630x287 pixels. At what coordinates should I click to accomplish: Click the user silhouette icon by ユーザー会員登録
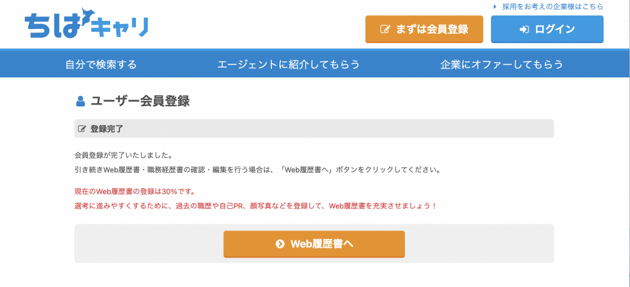(81, 101)
